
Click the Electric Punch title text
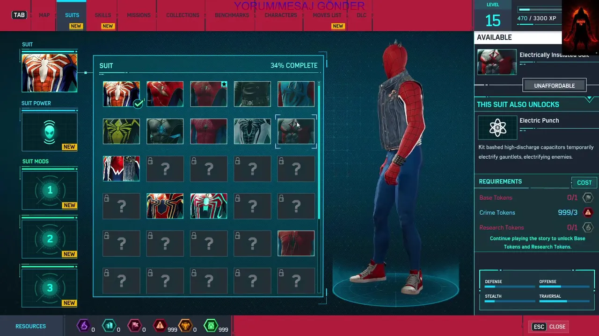[x=539, y=120]
